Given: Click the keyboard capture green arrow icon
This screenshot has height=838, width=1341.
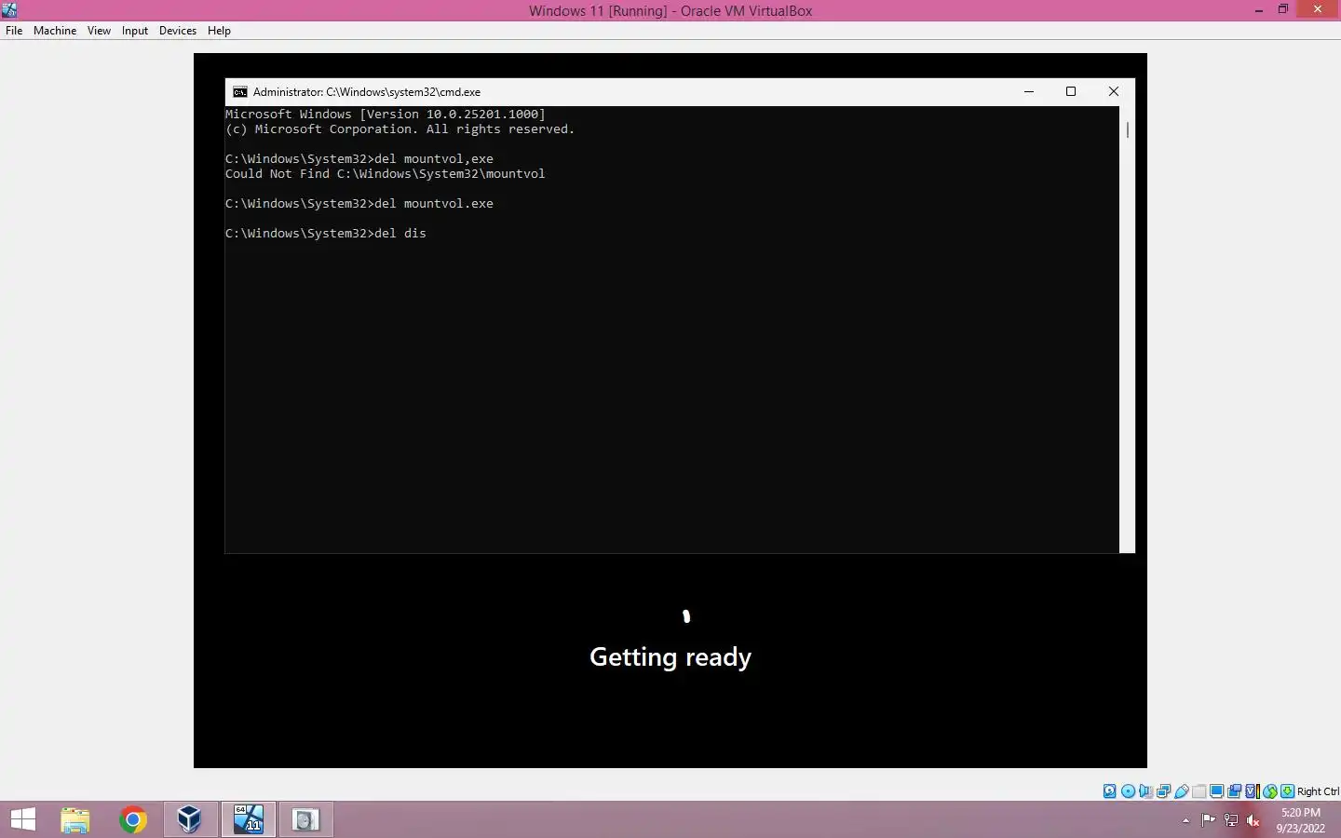Looking at the screenshot, I should pos(1287,791).
